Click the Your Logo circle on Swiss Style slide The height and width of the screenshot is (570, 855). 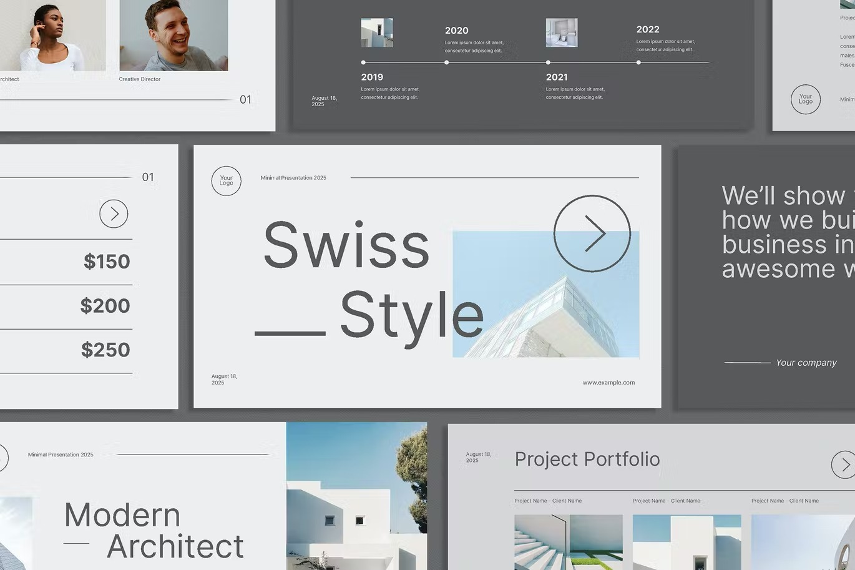(x=226, y=181)
